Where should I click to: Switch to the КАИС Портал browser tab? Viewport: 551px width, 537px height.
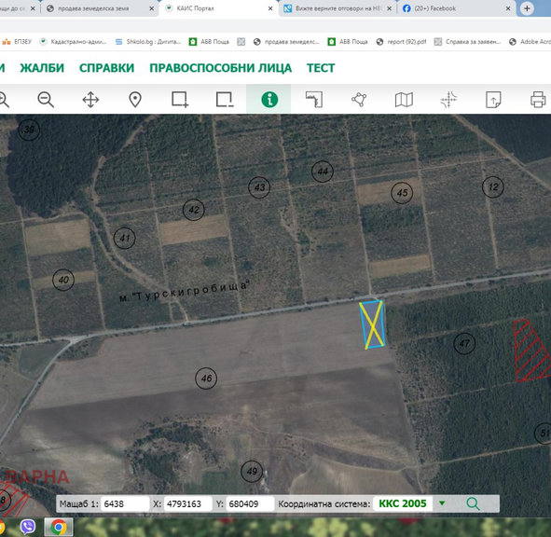pos(220,8)
